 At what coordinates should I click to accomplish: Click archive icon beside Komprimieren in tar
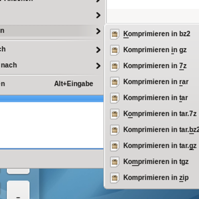coord(114,98)
